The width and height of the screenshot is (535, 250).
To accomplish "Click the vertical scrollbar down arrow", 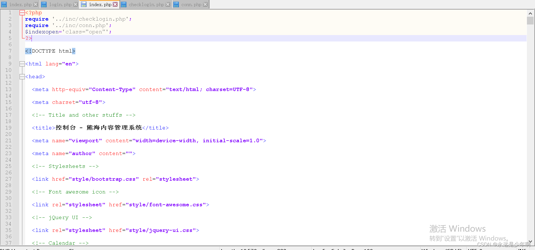I will coord(530,242).
